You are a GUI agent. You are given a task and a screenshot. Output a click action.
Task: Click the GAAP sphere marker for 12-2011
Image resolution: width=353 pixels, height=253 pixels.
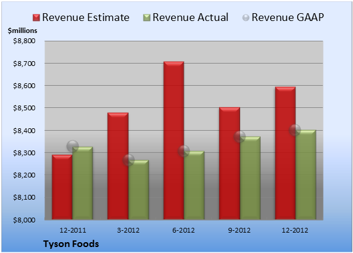[x=73, y=146]
